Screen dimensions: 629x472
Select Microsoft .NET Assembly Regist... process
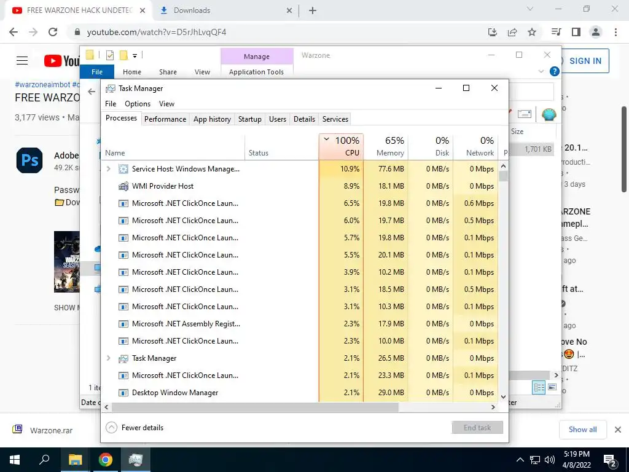(300, 324)
